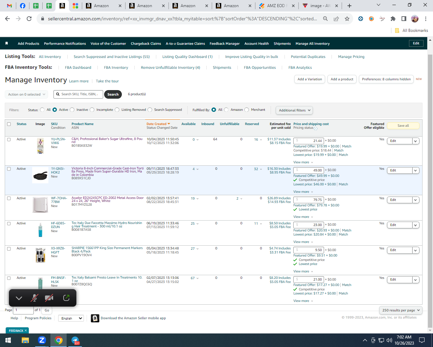Unmute the microphone in the meeting toolbar
Screen dimensions: 433x347
34,298
